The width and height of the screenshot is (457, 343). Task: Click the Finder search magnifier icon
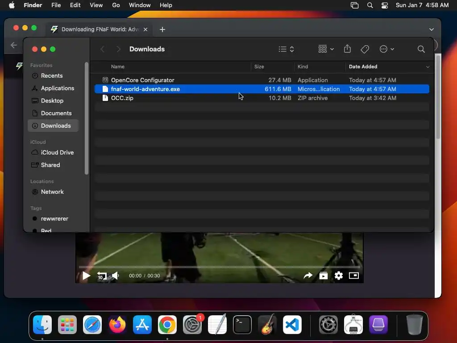point(421,49)
